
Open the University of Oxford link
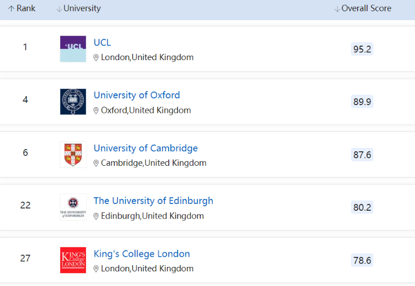click(137, 96)
